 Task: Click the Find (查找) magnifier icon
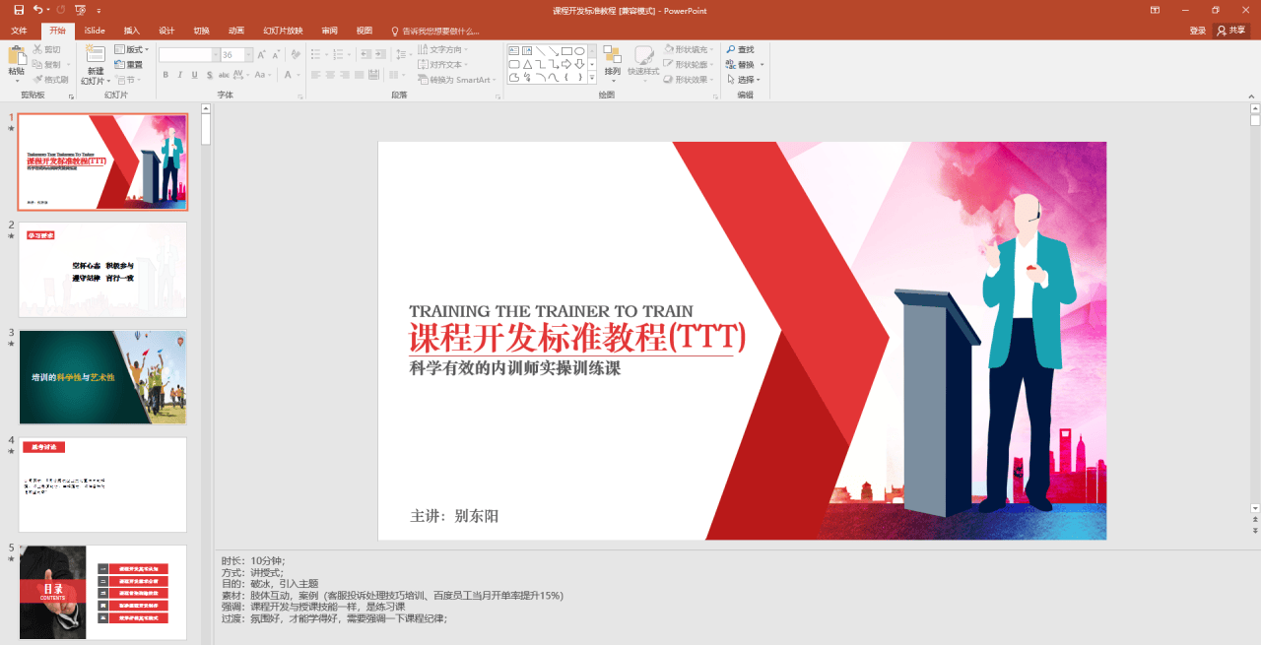731,49
